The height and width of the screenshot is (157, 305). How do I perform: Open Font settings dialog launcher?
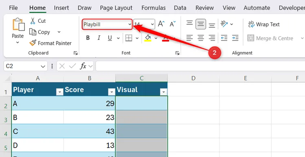click(177, 53)
